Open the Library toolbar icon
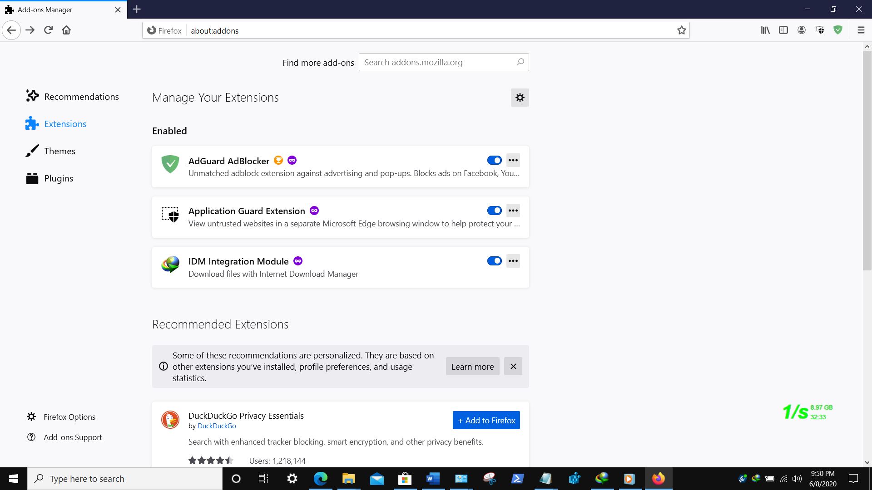The height and width of the screenshot is (490, 872). [x=765, y=30]
